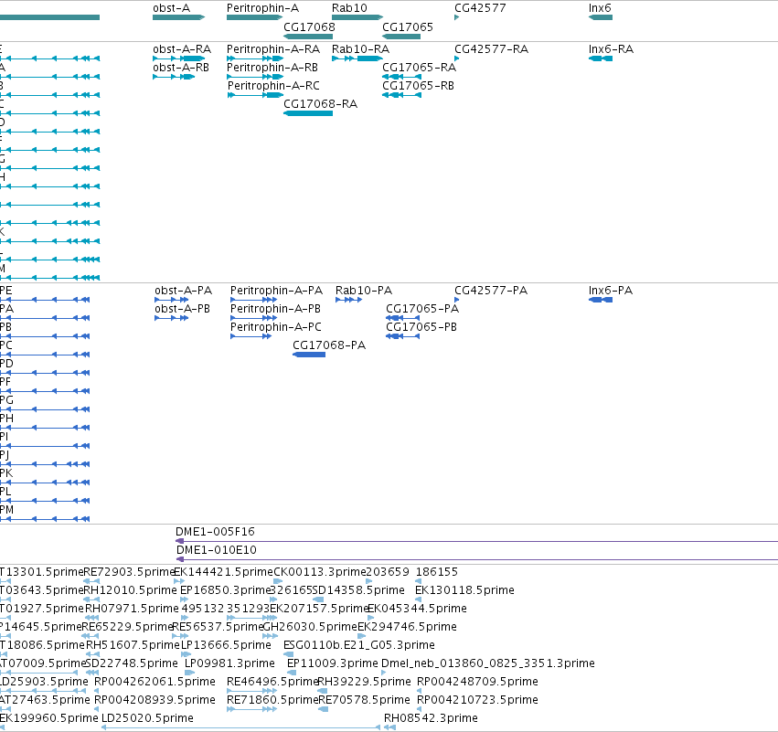Screen dimensions: 778x732
Task: Click the EP11009.3prime EST label
Action: click(x=333, y=663)
